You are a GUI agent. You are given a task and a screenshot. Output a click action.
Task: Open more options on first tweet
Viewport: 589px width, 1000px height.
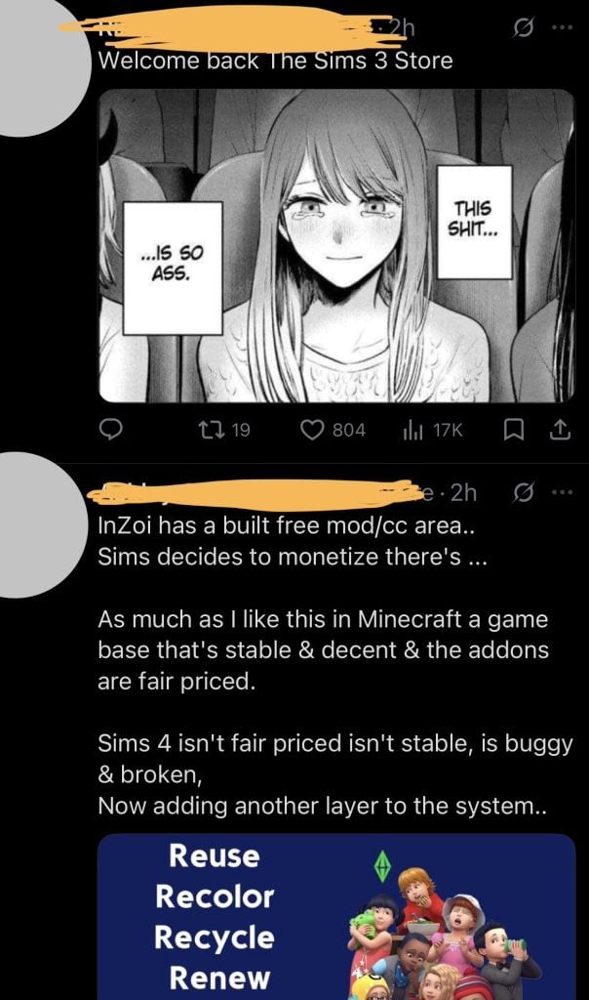[563, 27]
